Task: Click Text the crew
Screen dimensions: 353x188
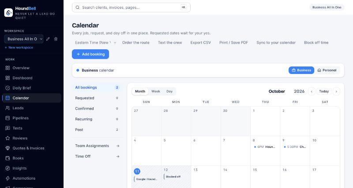Action: [170, 42]
